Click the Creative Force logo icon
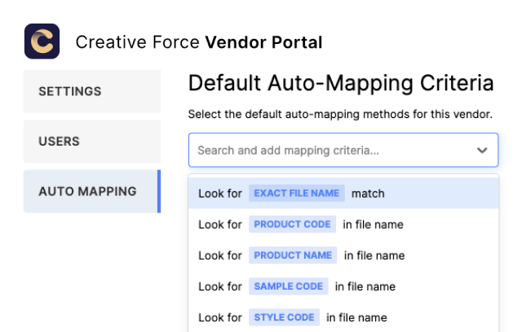The height and width of the screenshot is (332, 522). pyautogui.click(x=42, y=41)
